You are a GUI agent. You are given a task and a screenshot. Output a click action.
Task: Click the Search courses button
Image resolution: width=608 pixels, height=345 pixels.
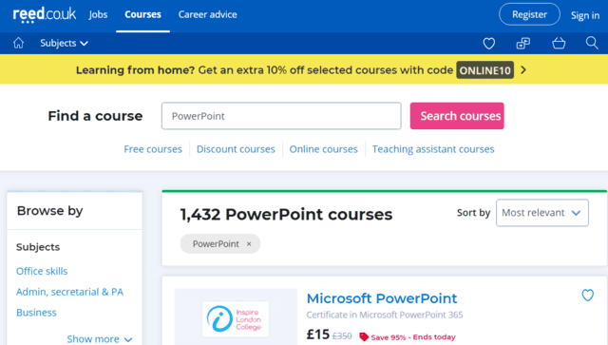click(x=457, y=116)
